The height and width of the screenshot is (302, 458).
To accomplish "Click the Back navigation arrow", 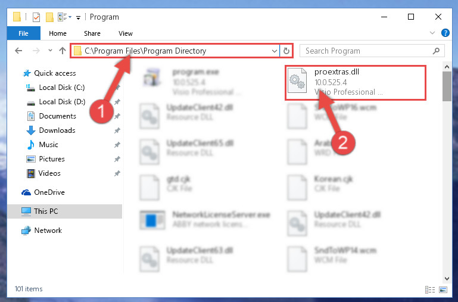I will [x=18, y=51].
